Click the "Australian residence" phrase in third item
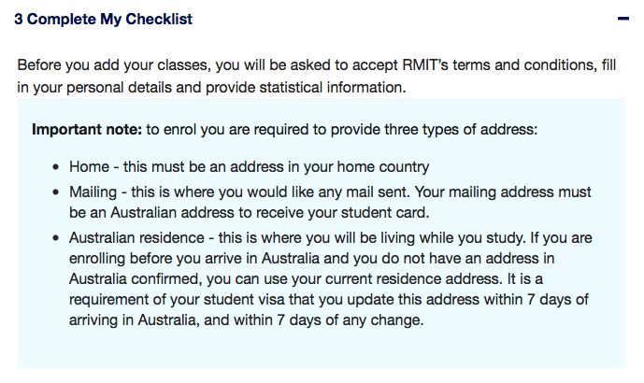The height and width of the screenshot is (383, 644). [136, 237]
